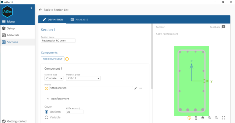Image resolution: width=235 pixels, height=123 pixels.
Task: Open the layers icon in section preview
Action: pyautogui.click(x=203, y=118)
